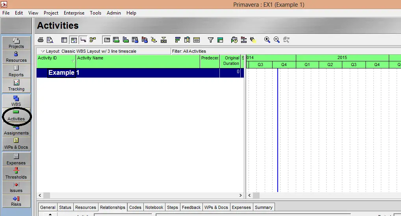This screenshot has width=401, height=216.
Task: Switch to the Summary details tab
Action: click(x=264, y=207)
